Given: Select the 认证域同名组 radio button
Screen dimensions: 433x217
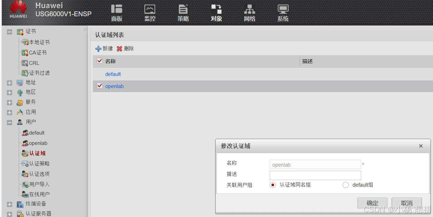Looking at the screenshot, I should (x=273, y=185).
